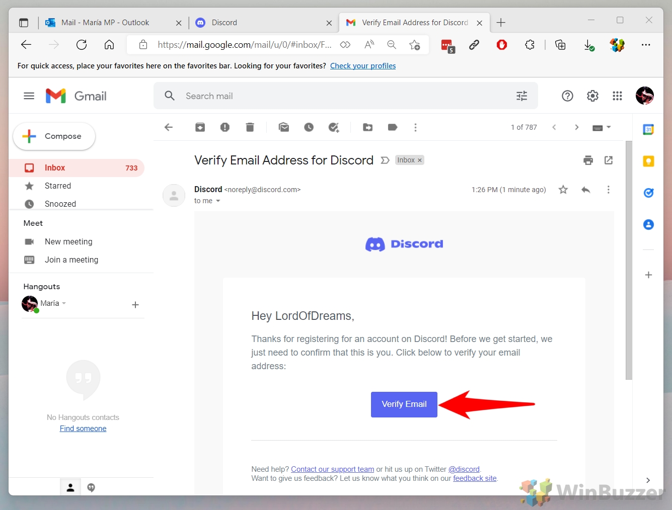
Task: Open Google account avatar
Action: 645,96
